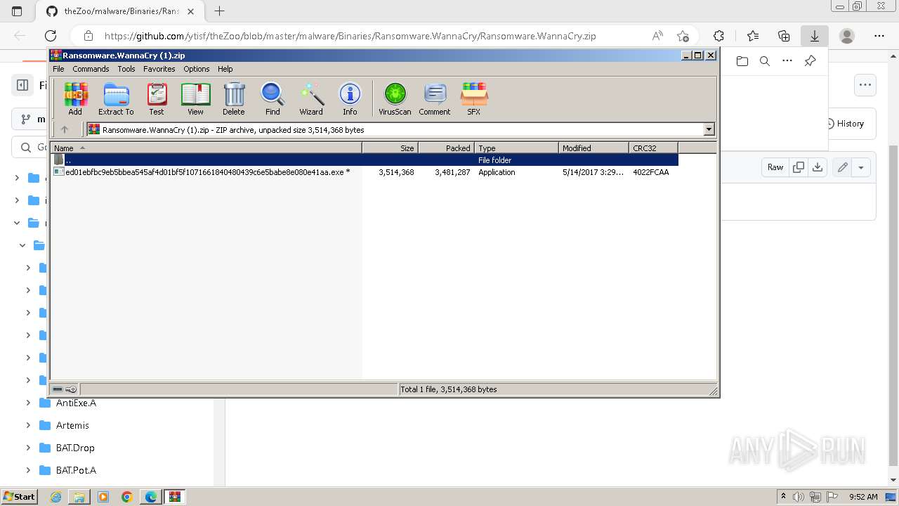Pin the downloads panel
This screenshot has width=899, height=506.
pyautogui.click(x=810, y=61)
